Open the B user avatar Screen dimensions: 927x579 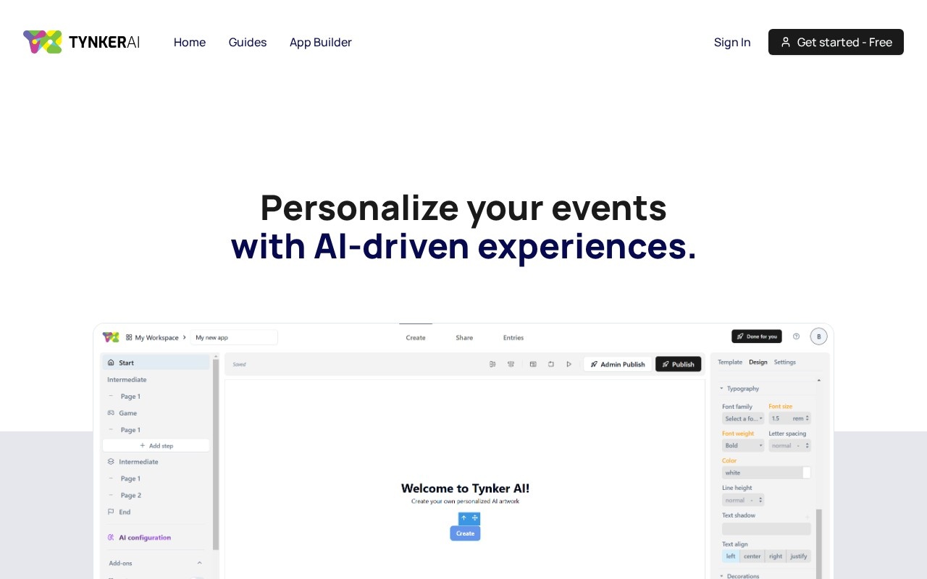(x=818, y=337)
